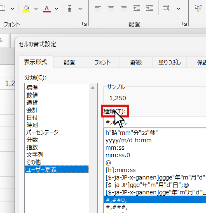Switch to the 表示形式 tab

pyautogui.click(x=35, y=62)
